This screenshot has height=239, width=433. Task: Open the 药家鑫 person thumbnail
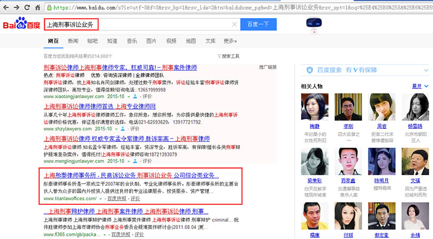(x=348, y=161)
